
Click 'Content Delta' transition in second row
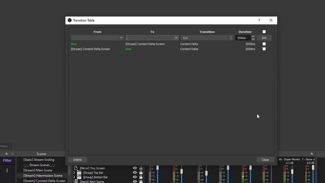tap(189, 49)
